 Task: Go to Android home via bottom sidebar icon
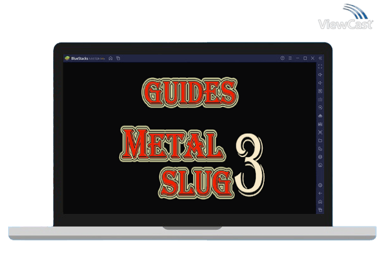[320, 202]
